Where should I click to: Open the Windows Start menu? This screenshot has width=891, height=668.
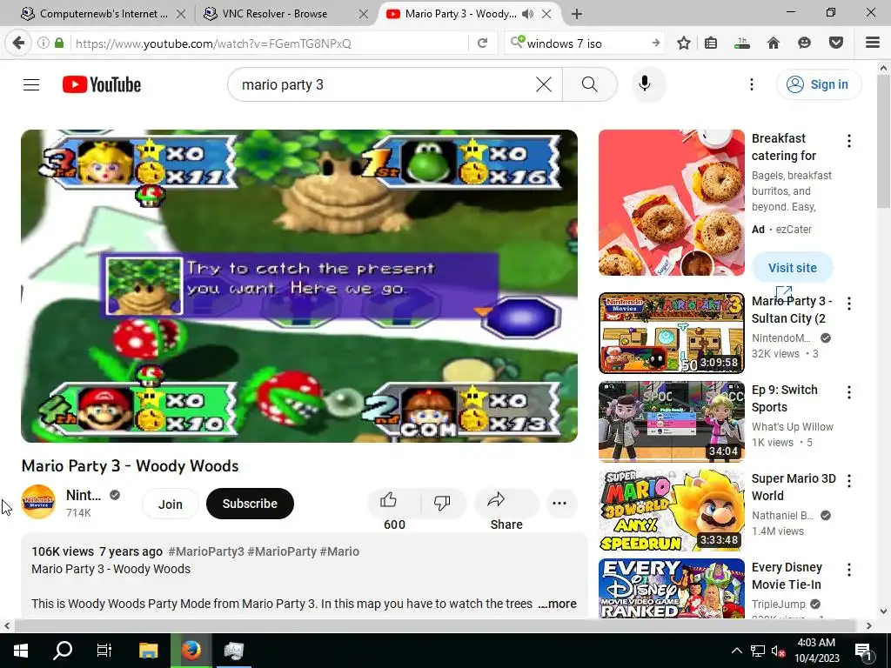click(21, 651)
